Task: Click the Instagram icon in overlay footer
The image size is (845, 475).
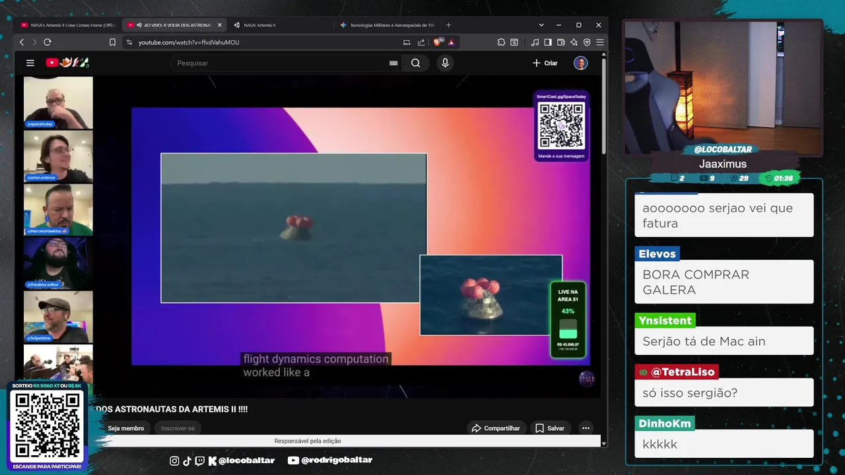Action: click(x=174, y=460)
